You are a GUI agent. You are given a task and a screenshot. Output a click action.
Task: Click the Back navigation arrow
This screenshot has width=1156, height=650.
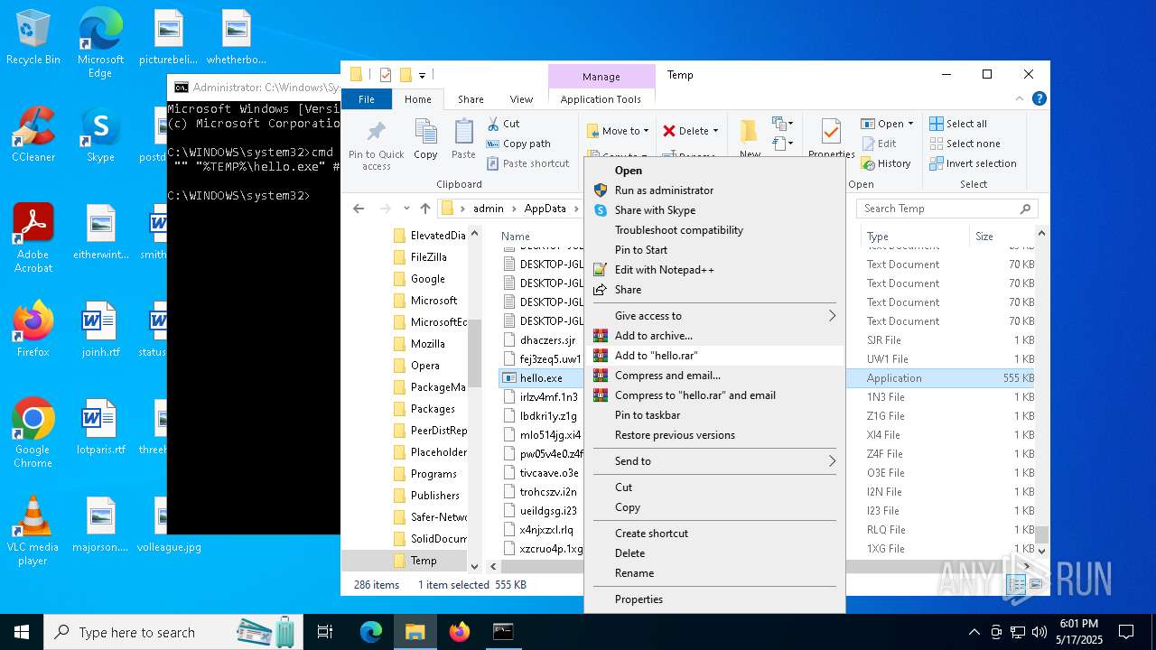[359, 209]
